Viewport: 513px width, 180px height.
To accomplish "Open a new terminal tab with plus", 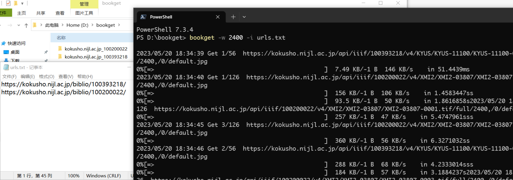I will click(233, 17).
